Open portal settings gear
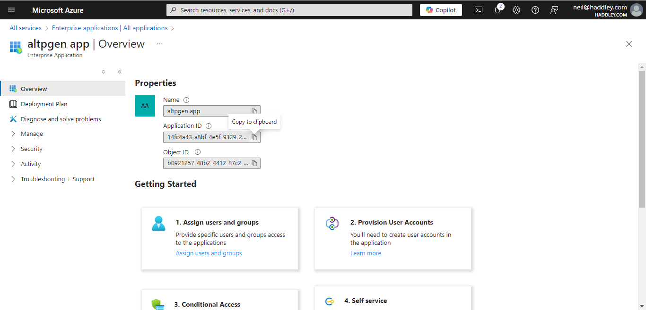The height and width of the screenshot is (310, 646). point(516,10)
